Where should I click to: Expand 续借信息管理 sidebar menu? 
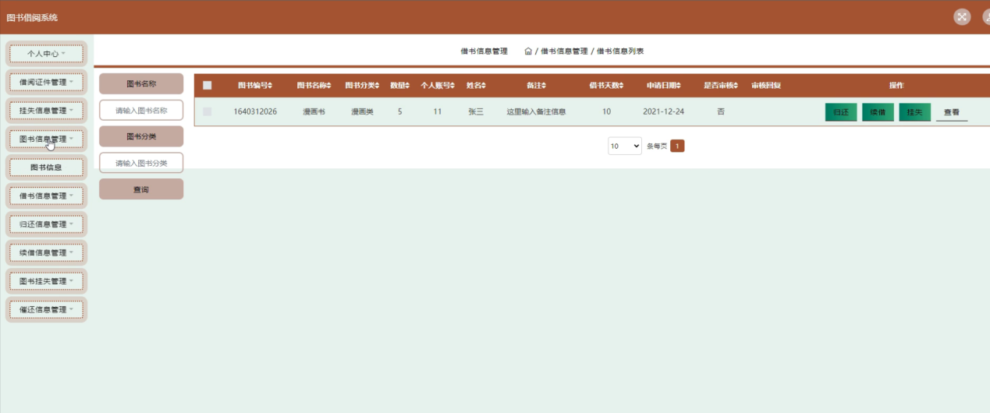pyautogui.click(x=46, y=253)
